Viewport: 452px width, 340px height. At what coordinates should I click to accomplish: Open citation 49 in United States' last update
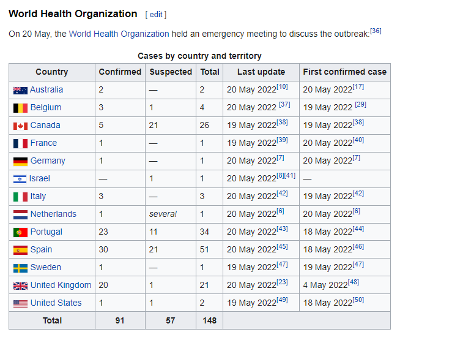[x=282, y=300]
